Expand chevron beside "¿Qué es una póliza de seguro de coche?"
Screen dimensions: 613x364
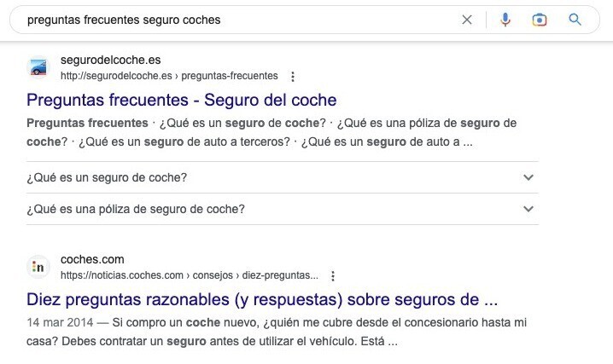(528, 209)
